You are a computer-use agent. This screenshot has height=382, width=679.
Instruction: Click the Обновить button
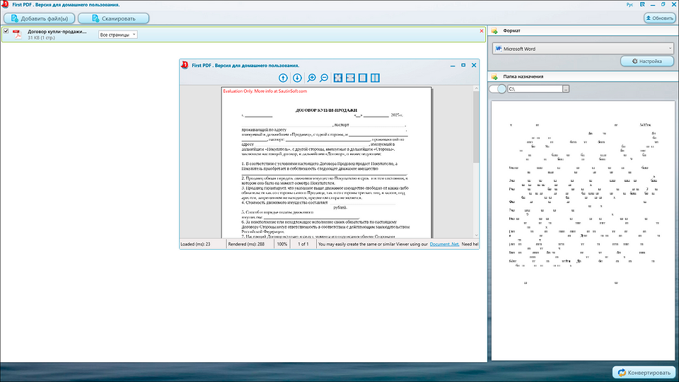[x=659, y=18]
